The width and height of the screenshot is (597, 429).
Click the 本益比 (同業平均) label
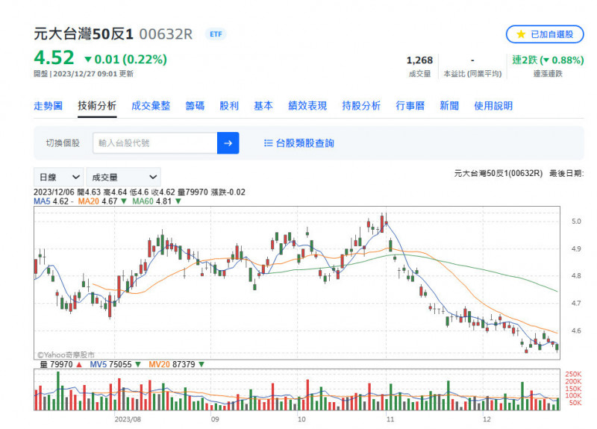pos(472,73)
